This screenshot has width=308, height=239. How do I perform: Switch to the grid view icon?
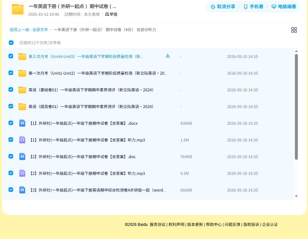tap(294, 30)
